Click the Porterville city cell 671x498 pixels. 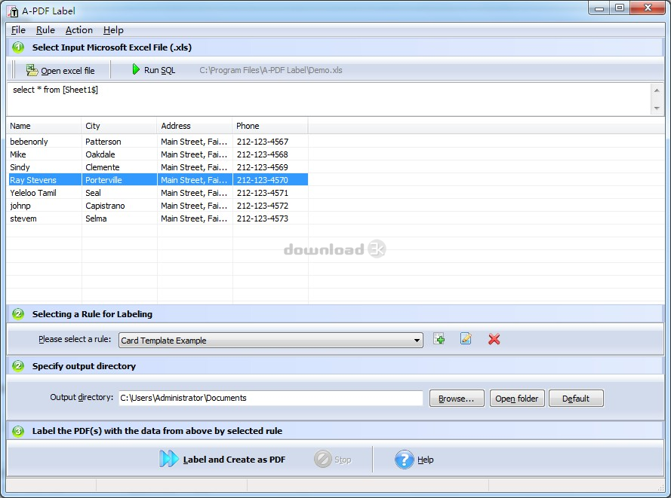click(x=103, y=180)
